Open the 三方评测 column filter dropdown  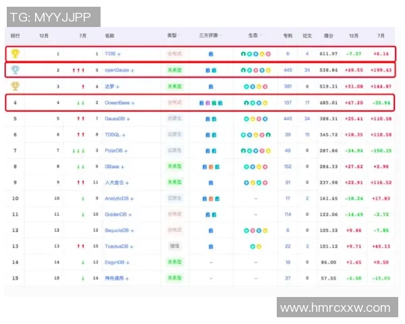(219, 35)
